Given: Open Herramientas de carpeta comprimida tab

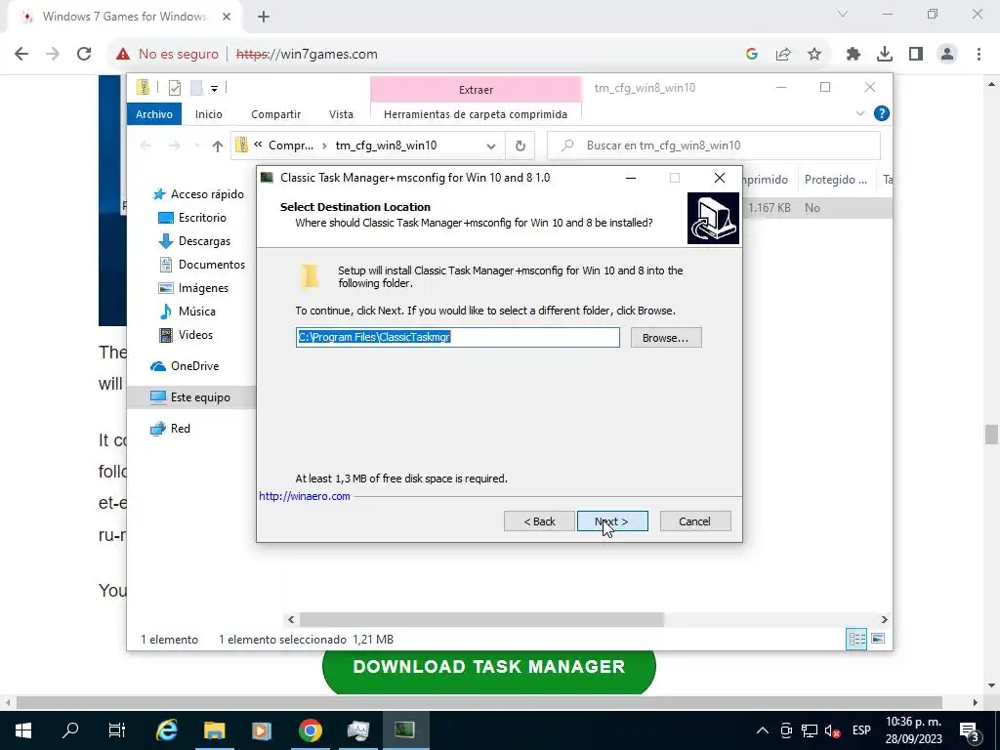Looking at the screenshot, I should [476, 114].
